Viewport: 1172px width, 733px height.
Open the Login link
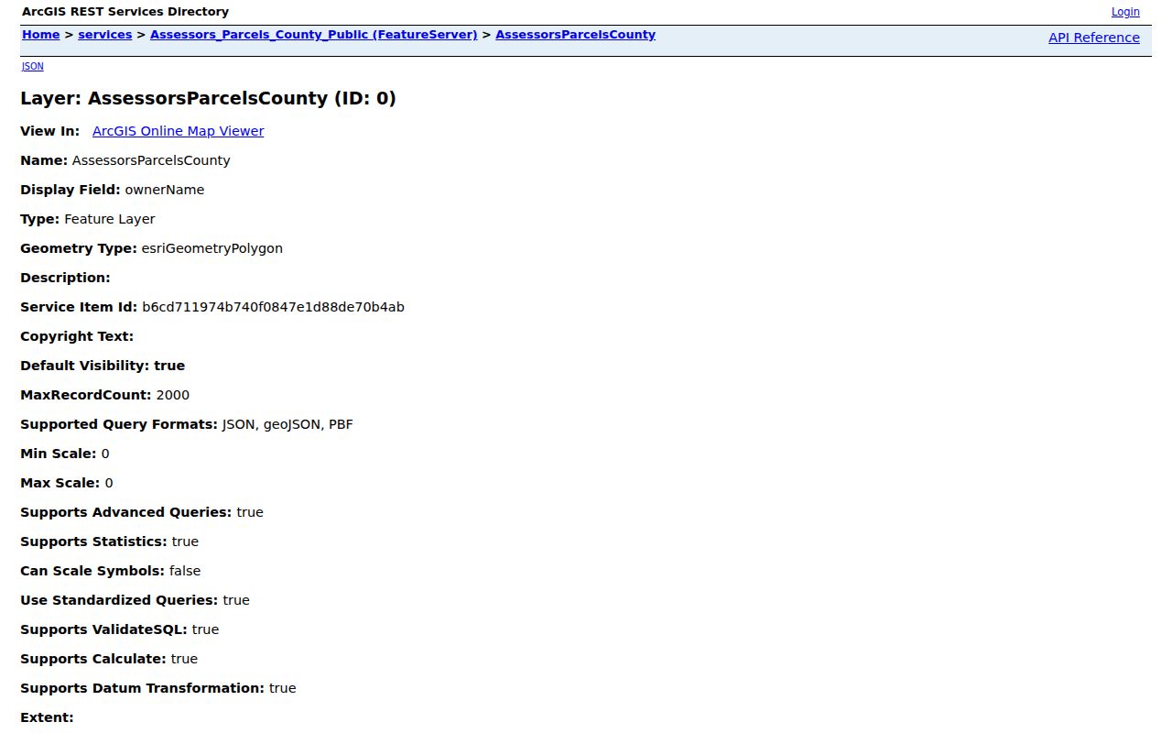coord(1125,12)
